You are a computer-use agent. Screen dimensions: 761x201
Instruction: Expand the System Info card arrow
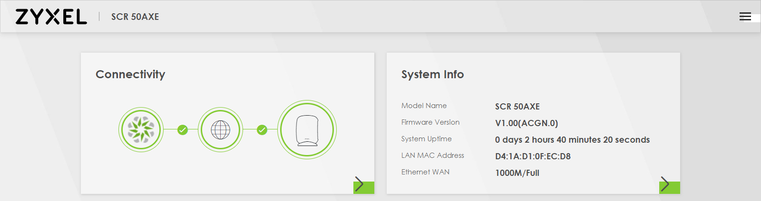(669, 185)
